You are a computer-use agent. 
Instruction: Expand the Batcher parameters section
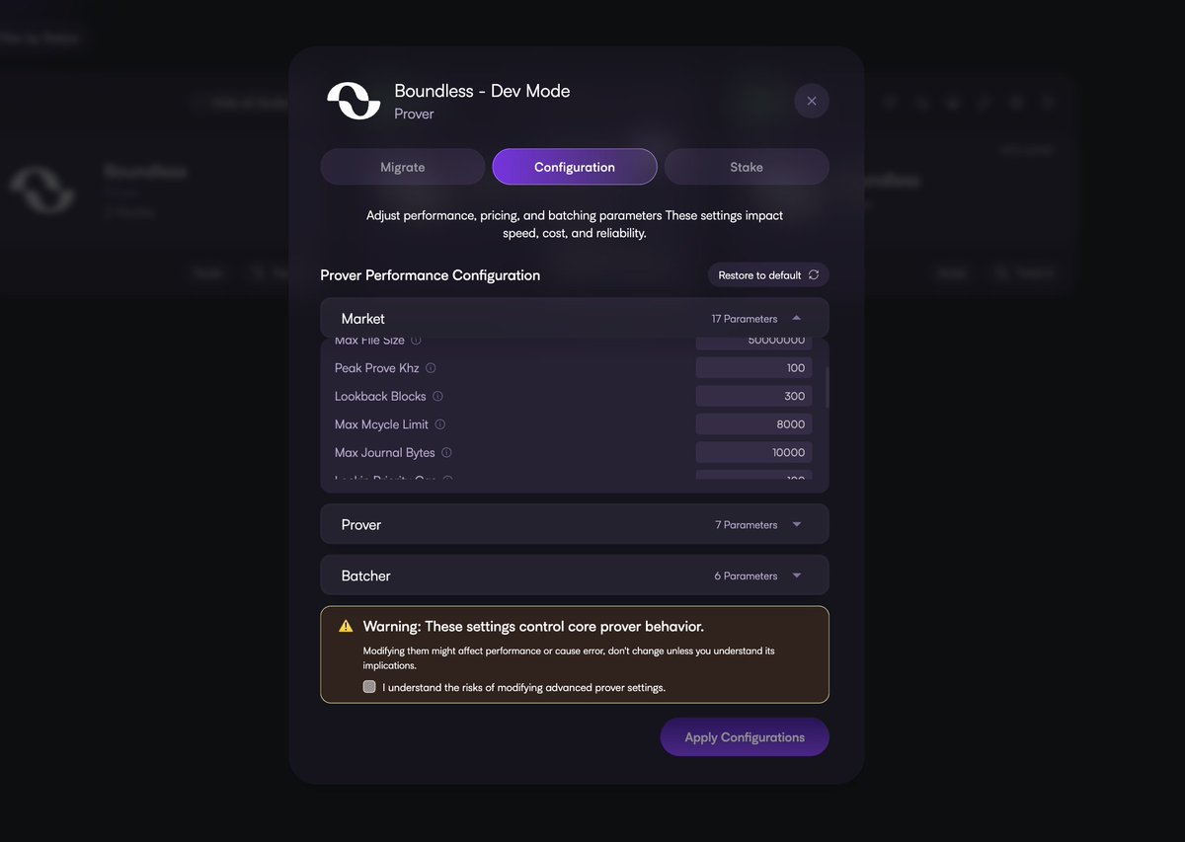pyautogui.click(x=575, y=575)
